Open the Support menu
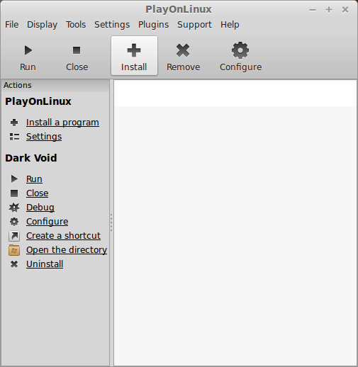This screenshot has width=358, height=367. (194, 25)
